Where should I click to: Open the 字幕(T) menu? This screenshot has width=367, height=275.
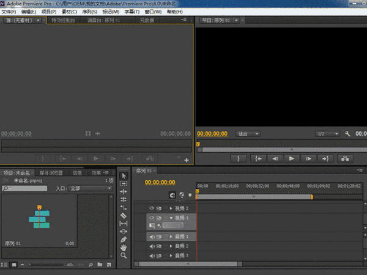click(x=132, y=12)
